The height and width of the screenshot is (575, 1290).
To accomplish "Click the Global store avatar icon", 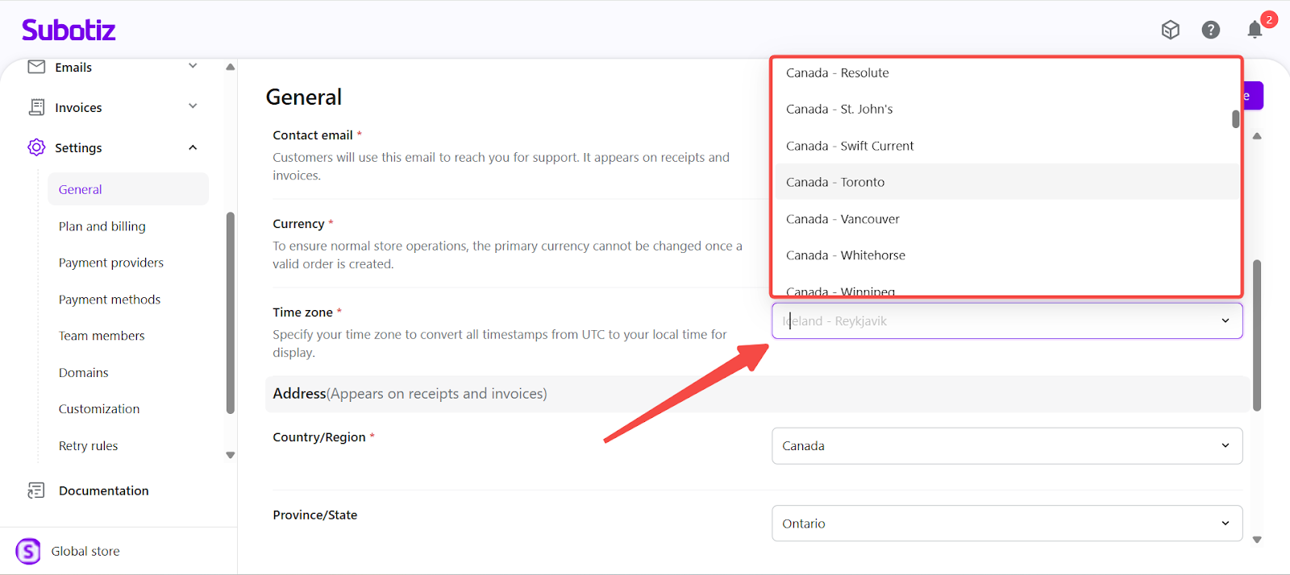I will (28, 552).
